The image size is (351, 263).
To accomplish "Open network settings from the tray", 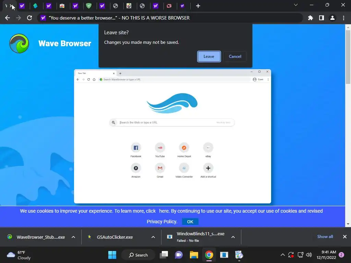I will (300, 255).
